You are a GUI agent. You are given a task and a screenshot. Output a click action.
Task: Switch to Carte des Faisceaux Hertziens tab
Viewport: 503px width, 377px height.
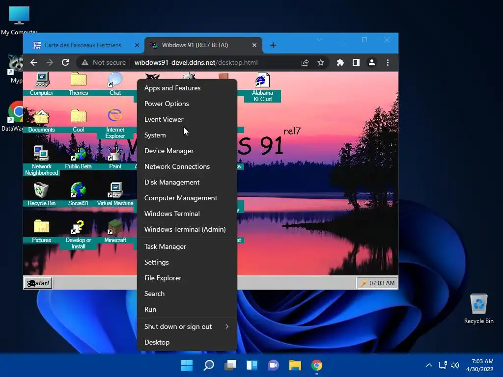pyautogui.click(x=83, y=45)
